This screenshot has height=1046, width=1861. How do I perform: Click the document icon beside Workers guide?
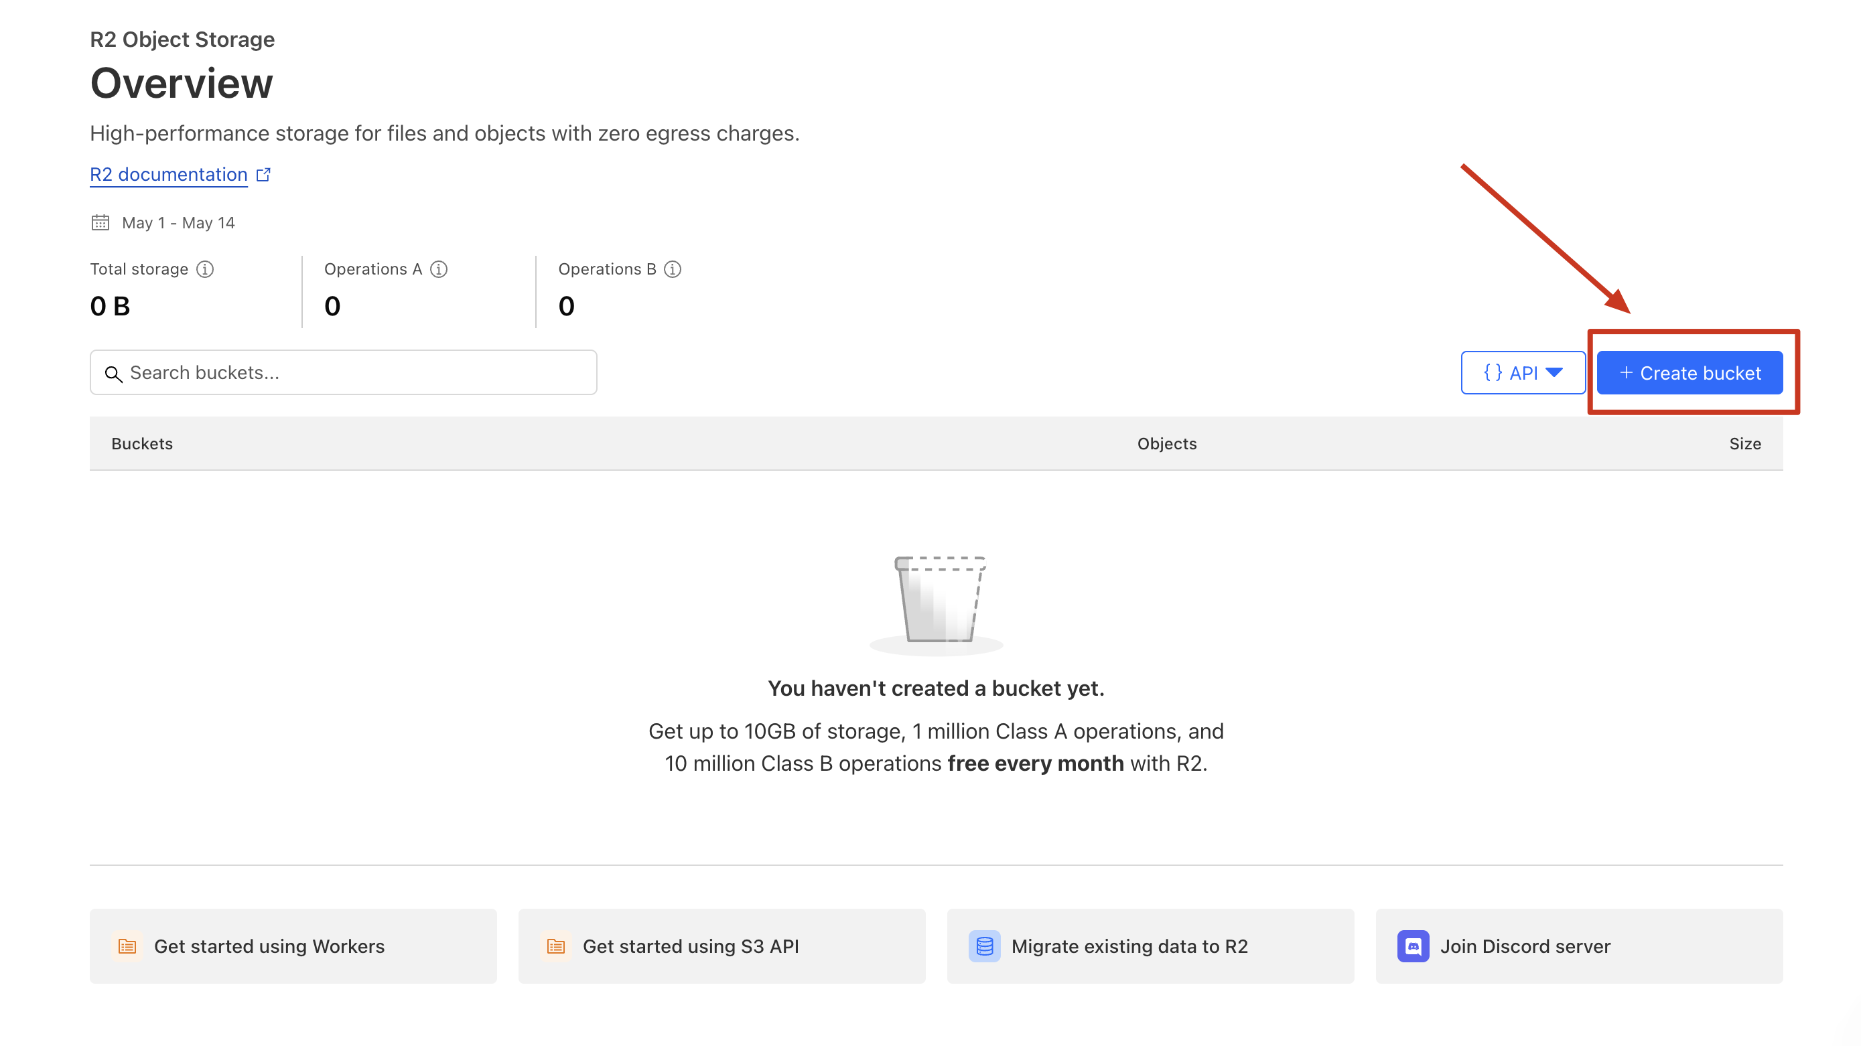(127, 946)
